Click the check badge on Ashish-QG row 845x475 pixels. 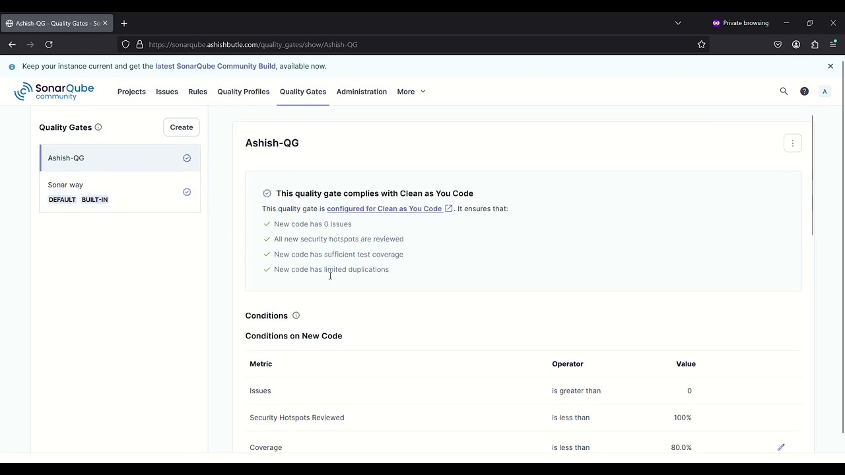[x=187, y=158]
